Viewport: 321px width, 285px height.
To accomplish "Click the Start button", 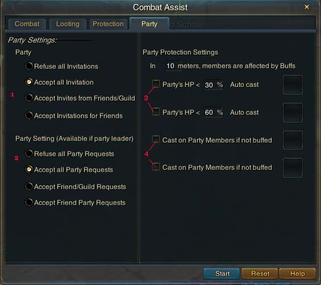I will [222, 274].
